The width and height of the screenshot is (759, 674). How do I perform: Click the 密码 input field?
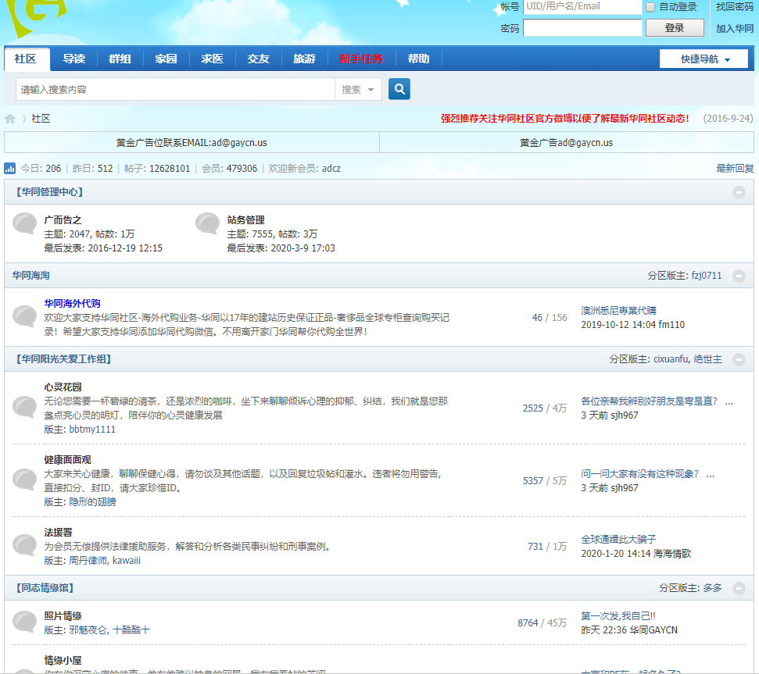(x=582, y=28)
